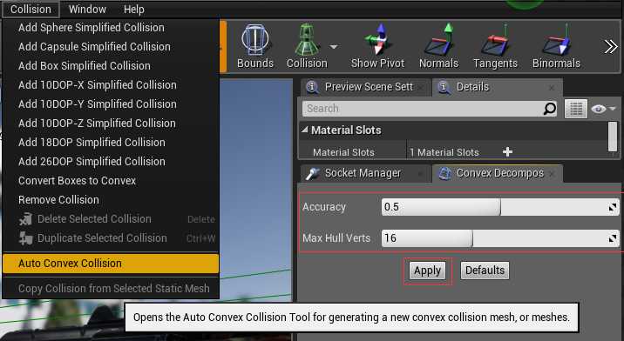This screenshot has width=624, height=341.
Task: Close the Preview Scene Settings tab
Action: click(x=421, y=88)
